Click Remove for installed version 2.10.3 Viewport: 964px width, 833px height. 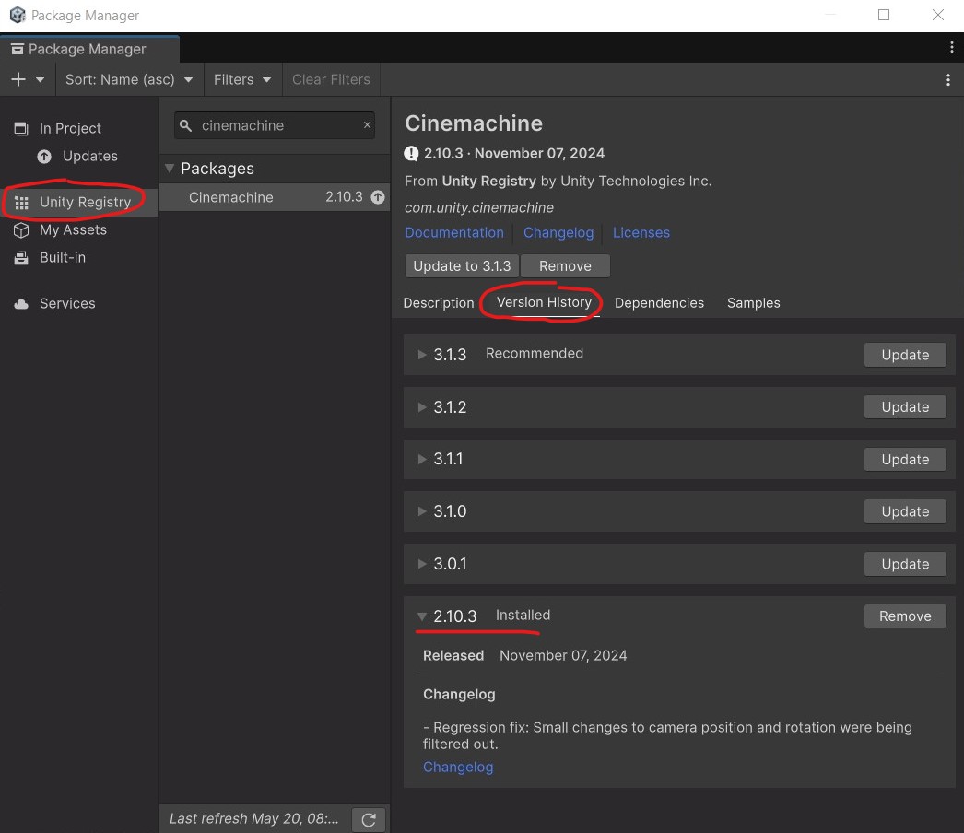905,616
